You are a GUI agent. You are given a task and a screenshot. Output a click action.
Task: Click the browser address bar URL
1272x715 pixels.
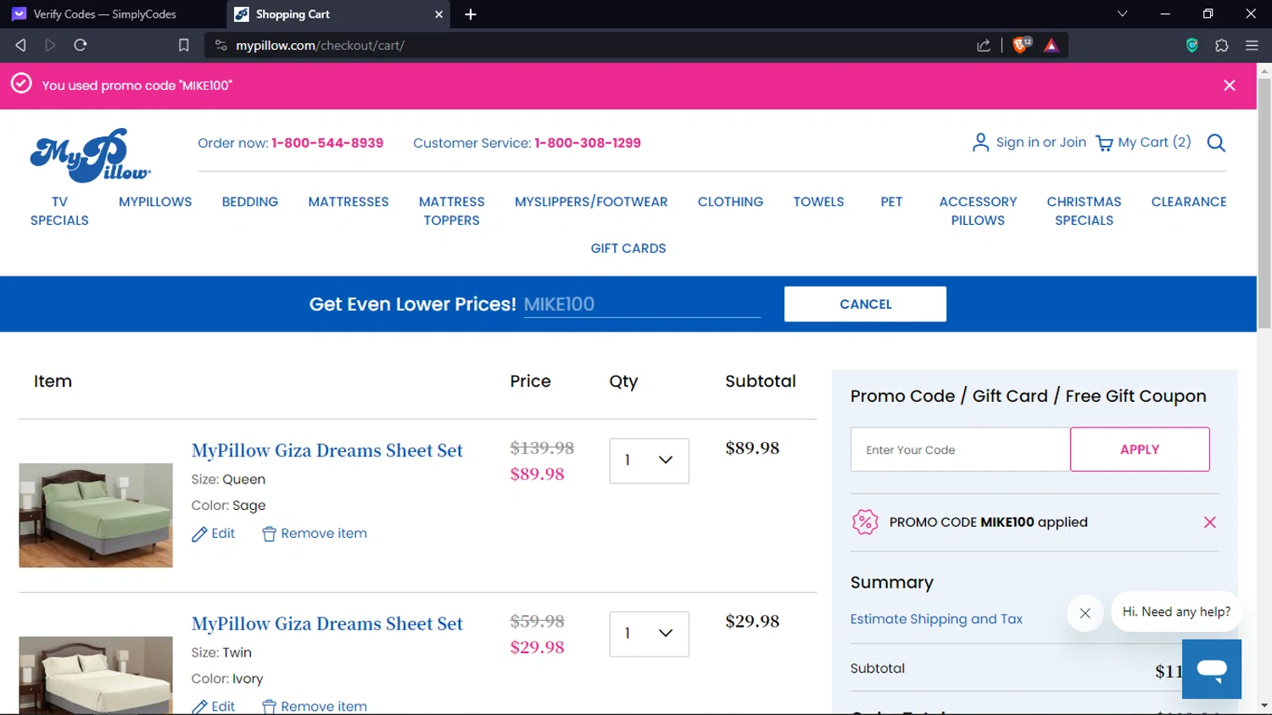tap(321, 45)
